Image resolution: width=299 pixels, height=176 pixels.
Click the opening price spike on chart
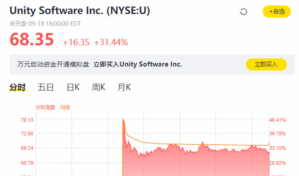tap(123, 120)
